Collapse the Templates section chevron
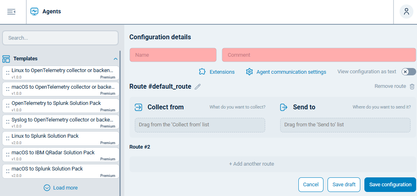Viewport: 417px width, 196px height. pyautogui.click(x=115, y=59)
